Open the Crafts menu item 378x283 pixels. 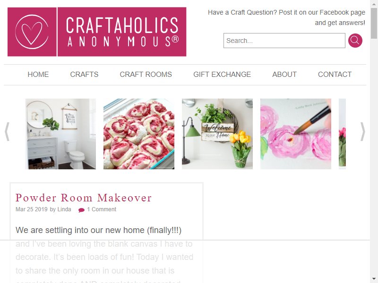[x=84, y=75]
